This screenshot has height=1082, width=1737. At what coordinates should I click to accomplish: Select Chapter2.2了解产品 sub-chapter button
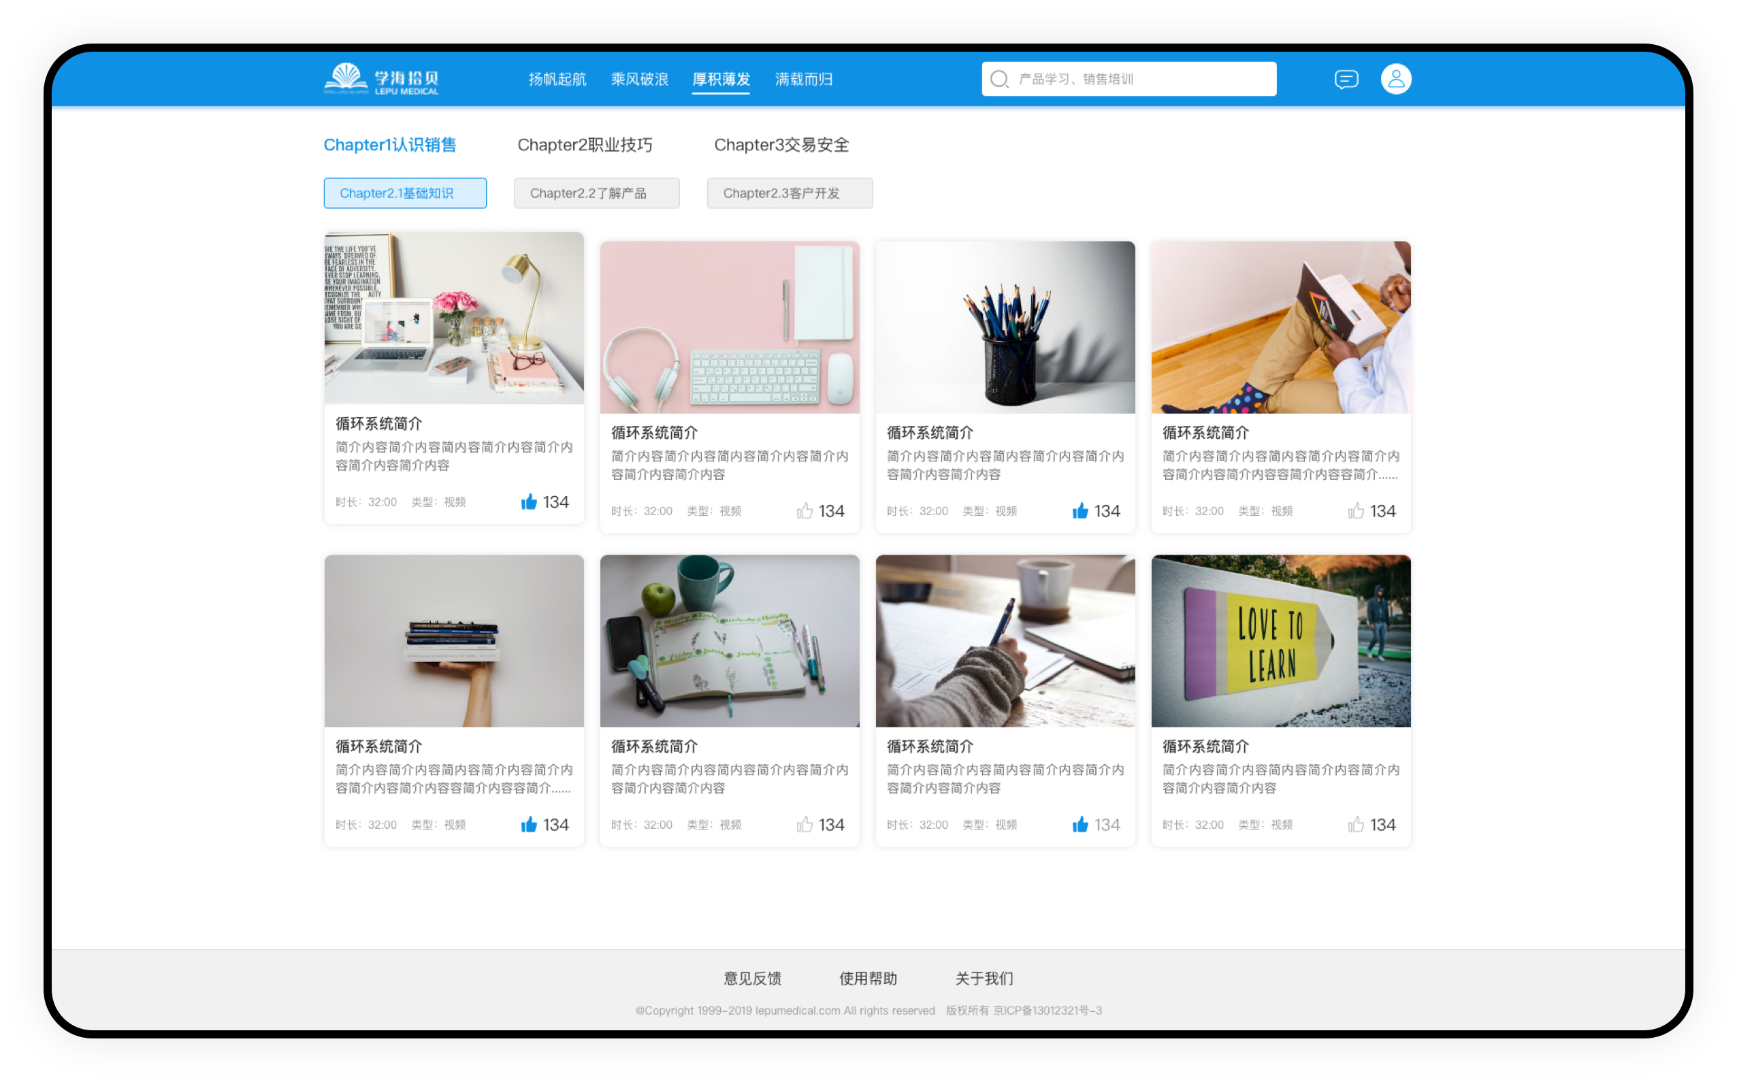point(596,193)
